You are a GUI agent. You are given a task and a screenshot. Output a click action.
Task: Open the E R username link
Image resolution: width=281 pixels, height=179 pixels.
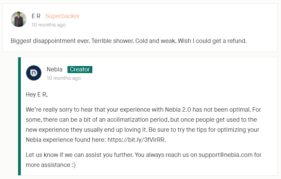point(36,16)
